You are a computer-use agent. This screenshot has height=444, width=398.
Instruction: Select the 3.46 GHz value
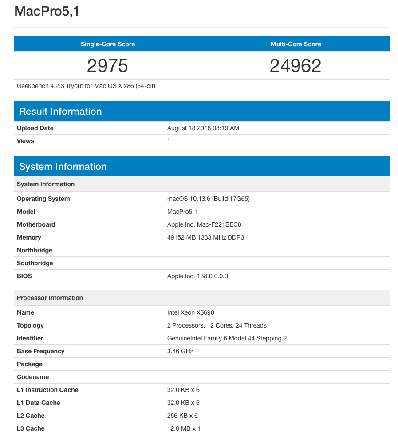click(x=180, y=351)
